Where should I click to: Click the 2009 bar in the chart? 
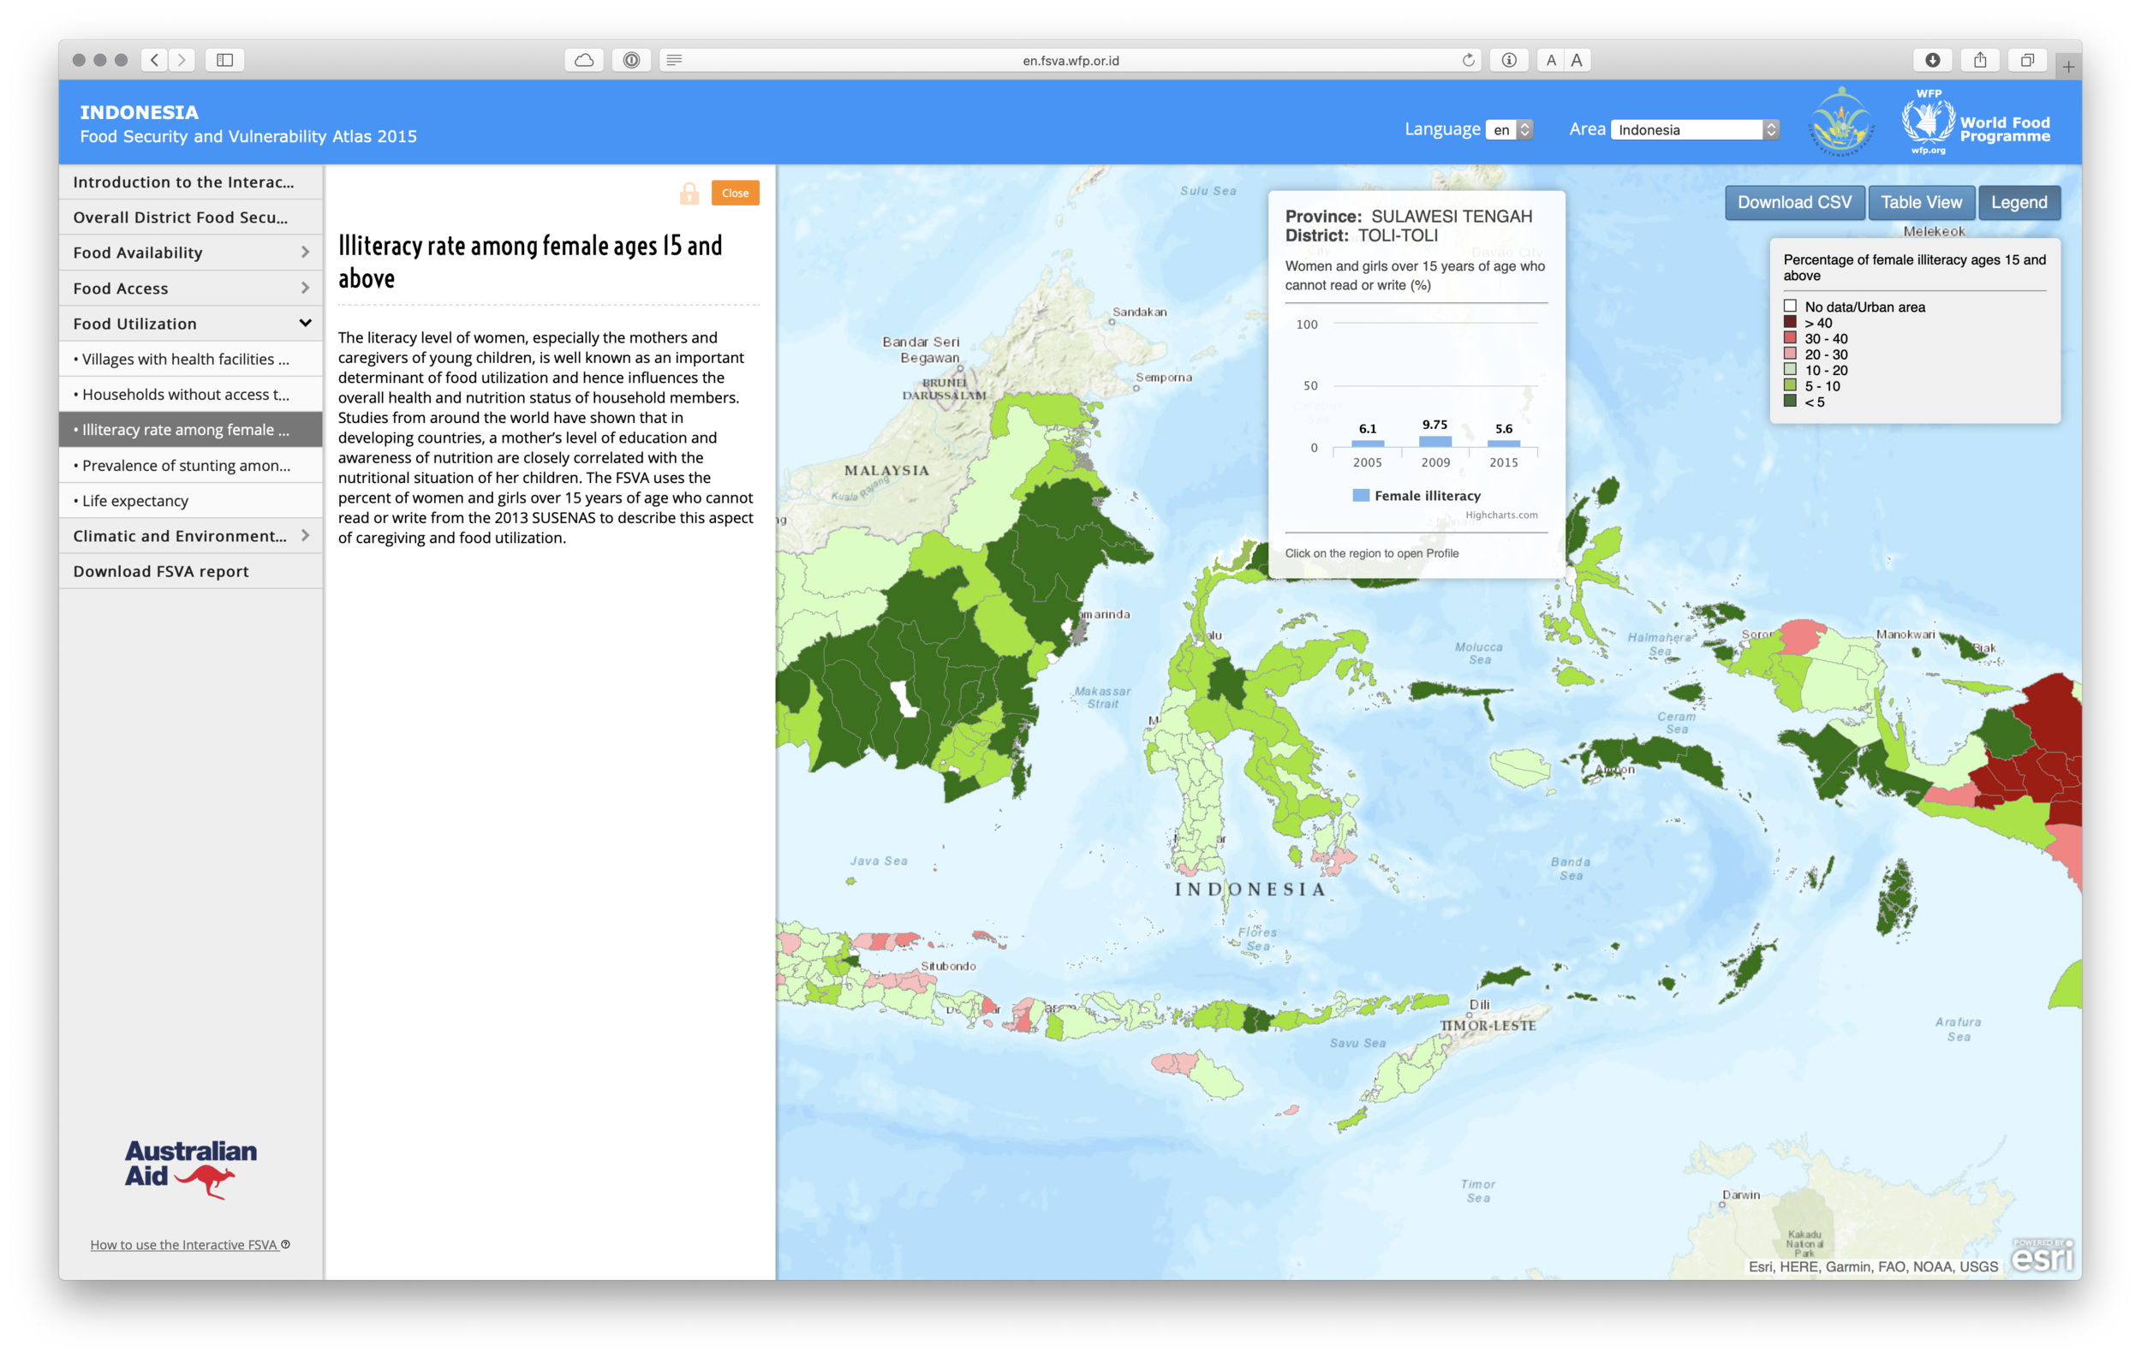1435,442
